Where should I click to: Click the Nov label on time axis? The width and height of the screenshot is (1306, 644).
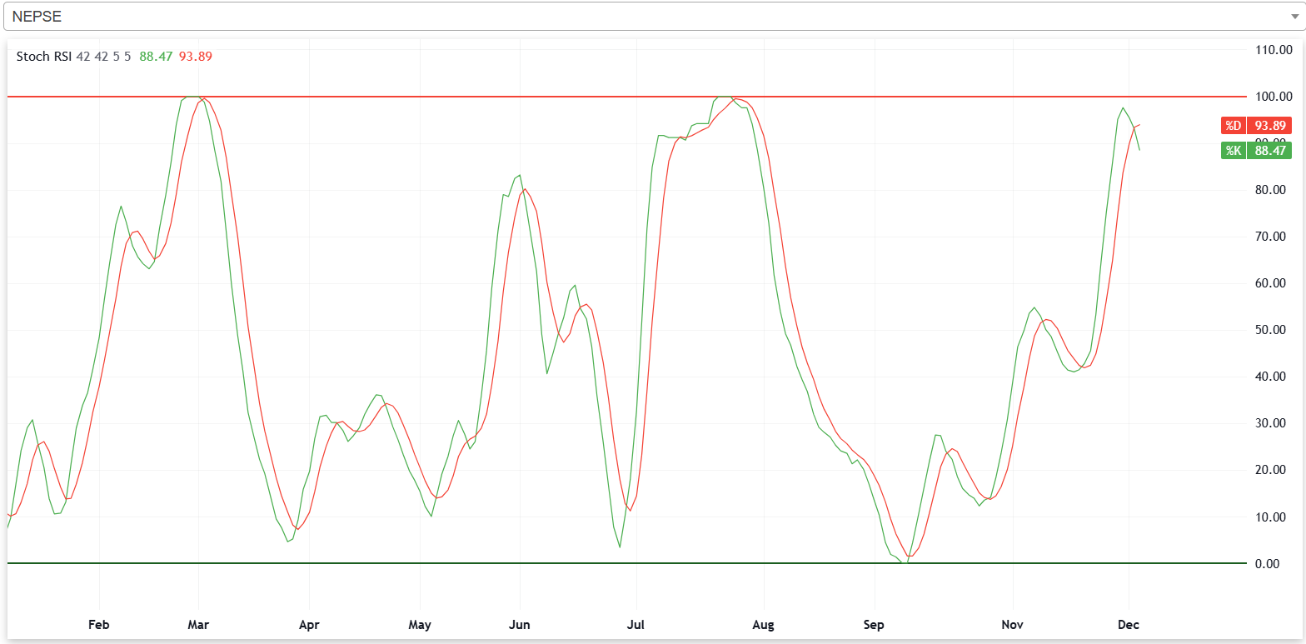(1013, 624)
